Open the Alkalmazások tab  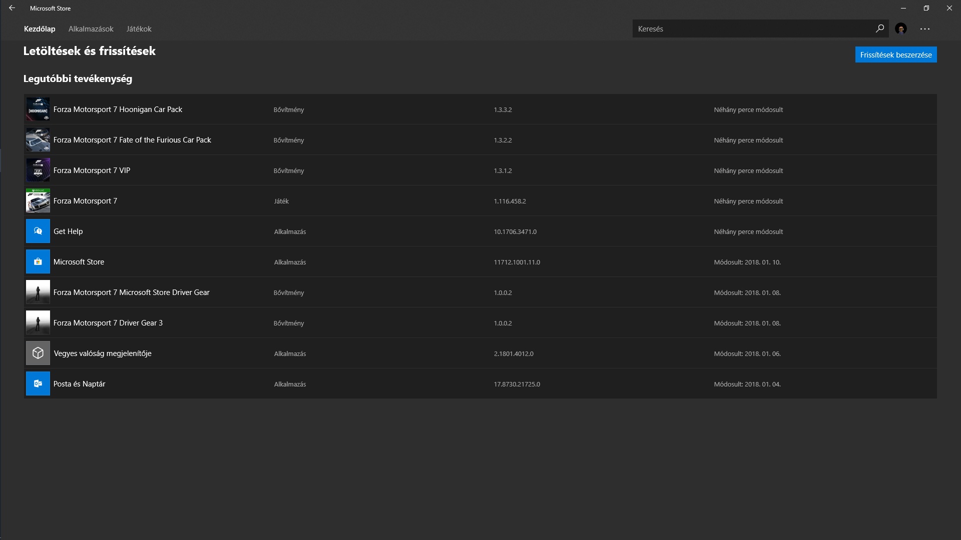pyautogui.click(x=91, y=29)
